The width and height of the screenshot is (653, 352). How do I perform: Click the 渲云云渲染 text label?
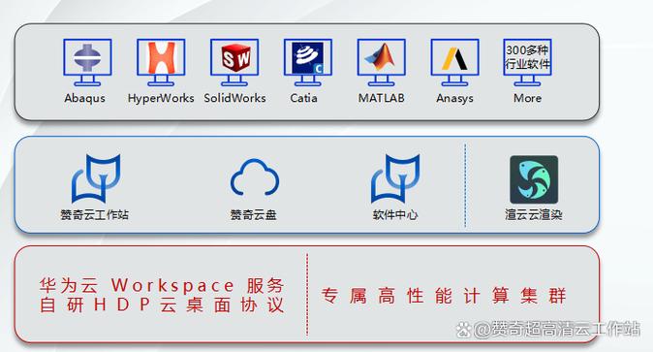[x=534, y=214]
